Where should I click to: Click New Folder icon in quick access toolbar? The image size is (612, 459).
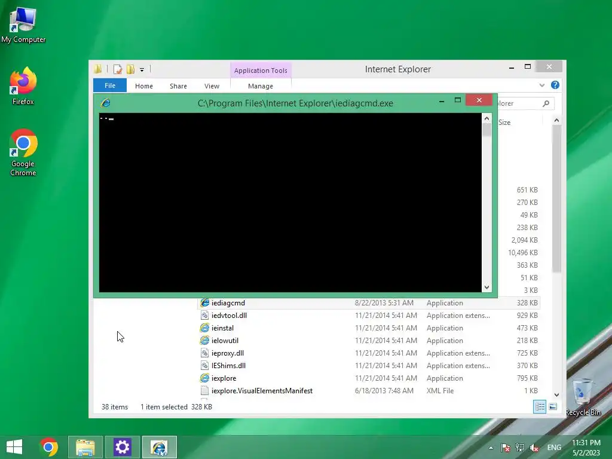click(130, 69)
